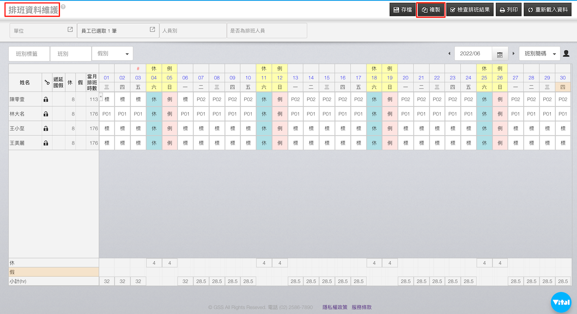The height and width of the screenshot is (314, 577).
Task: Toggle the lock for 王美麗
Action: 46,143
